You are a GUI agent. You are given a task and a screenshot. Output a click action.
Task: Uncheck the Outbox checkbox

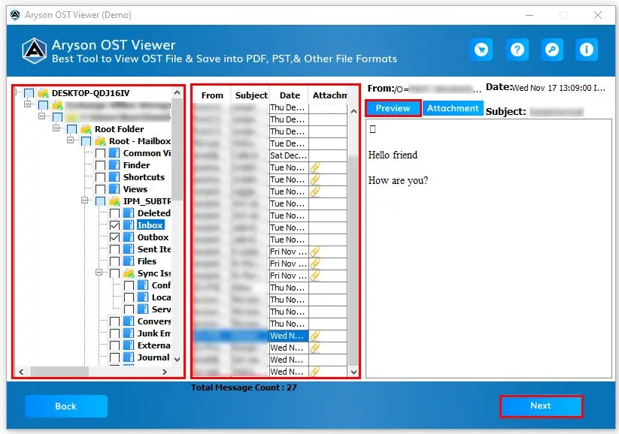(114, 237)
